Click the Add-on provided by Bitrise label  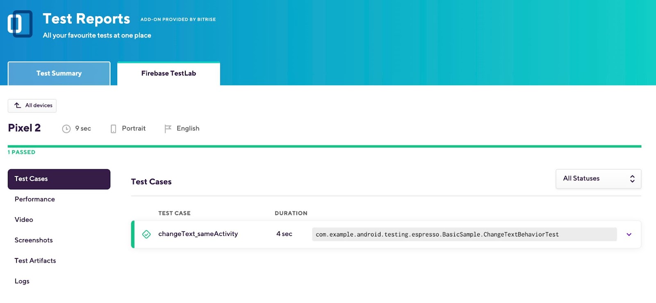coord(178,19)
